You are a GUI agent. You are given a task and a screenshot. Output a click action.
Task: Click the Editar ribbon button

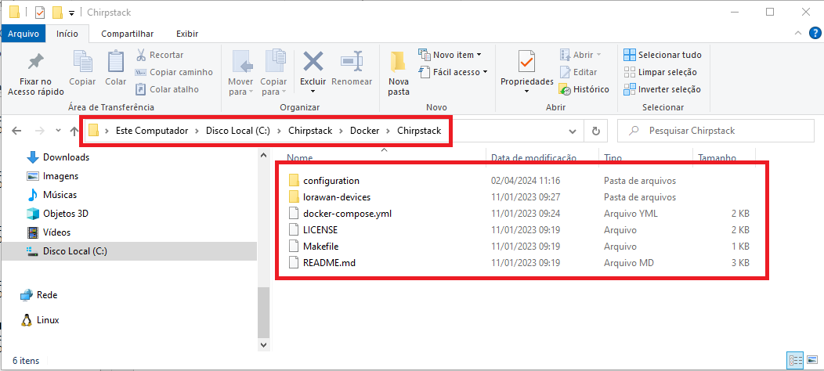(578, 72)
